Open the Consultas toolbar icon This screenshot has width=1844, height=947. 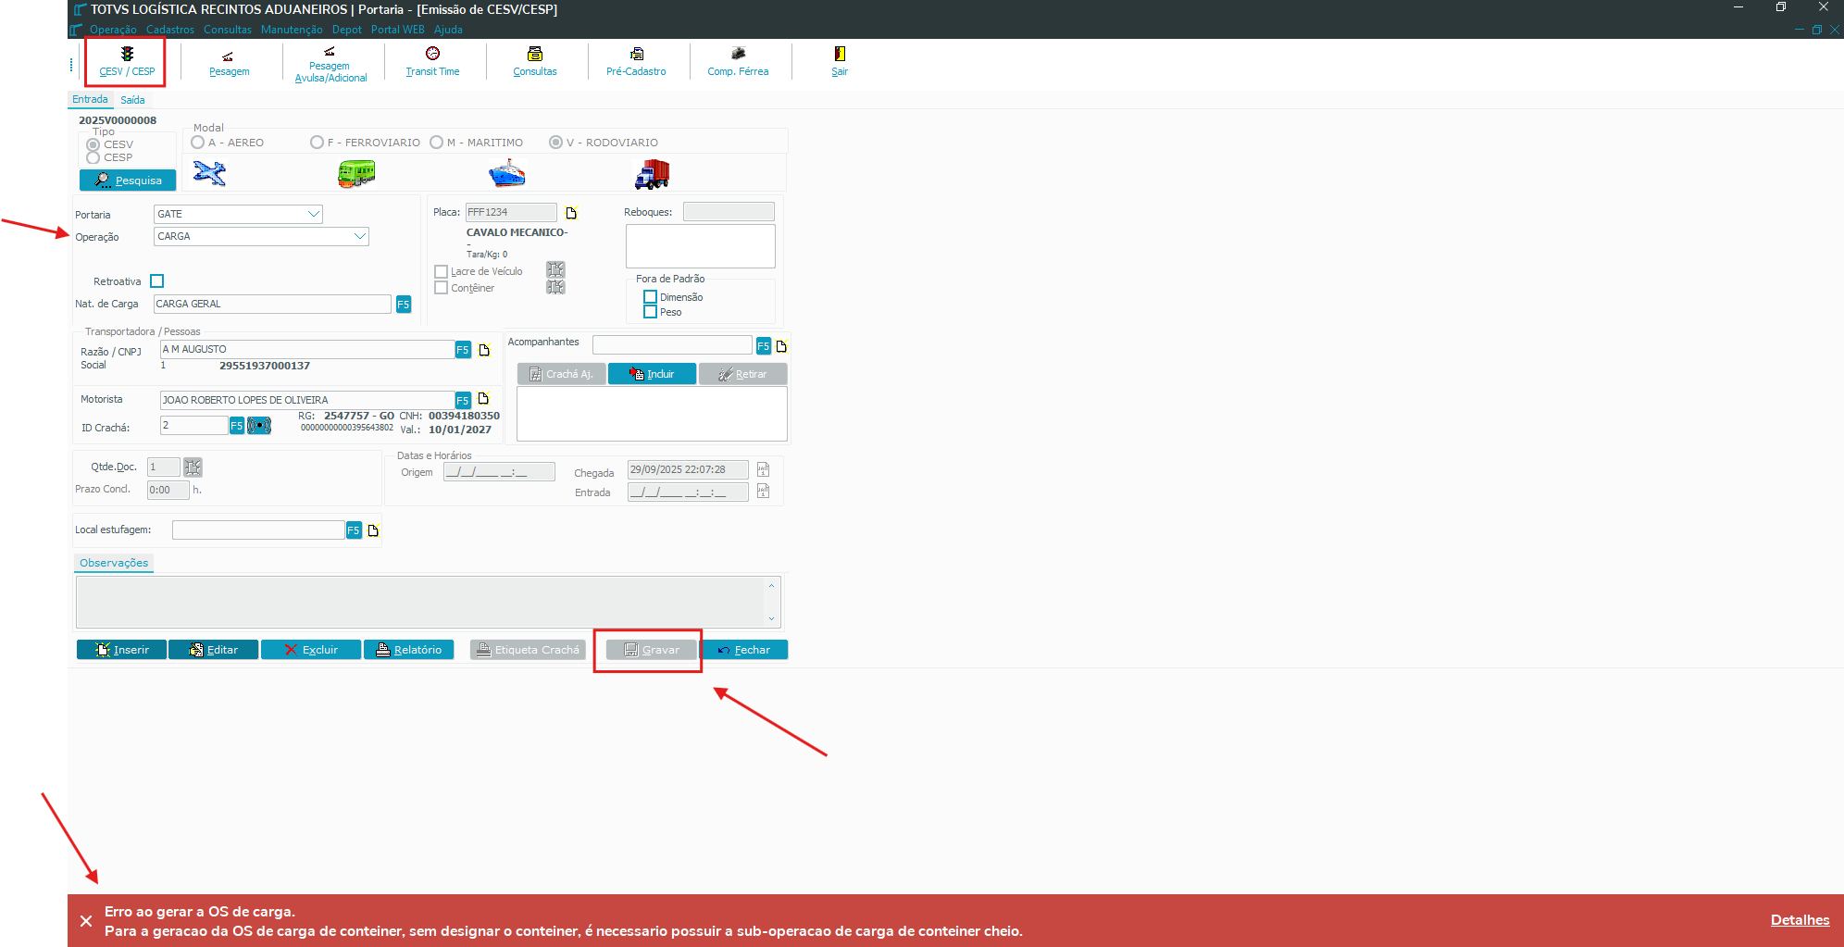[535, 63]
